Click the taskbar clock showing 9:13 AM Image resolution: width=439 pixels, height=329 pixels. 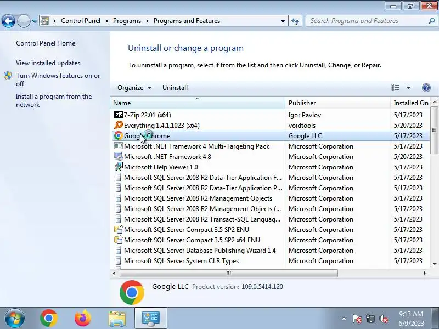point(411,319)
